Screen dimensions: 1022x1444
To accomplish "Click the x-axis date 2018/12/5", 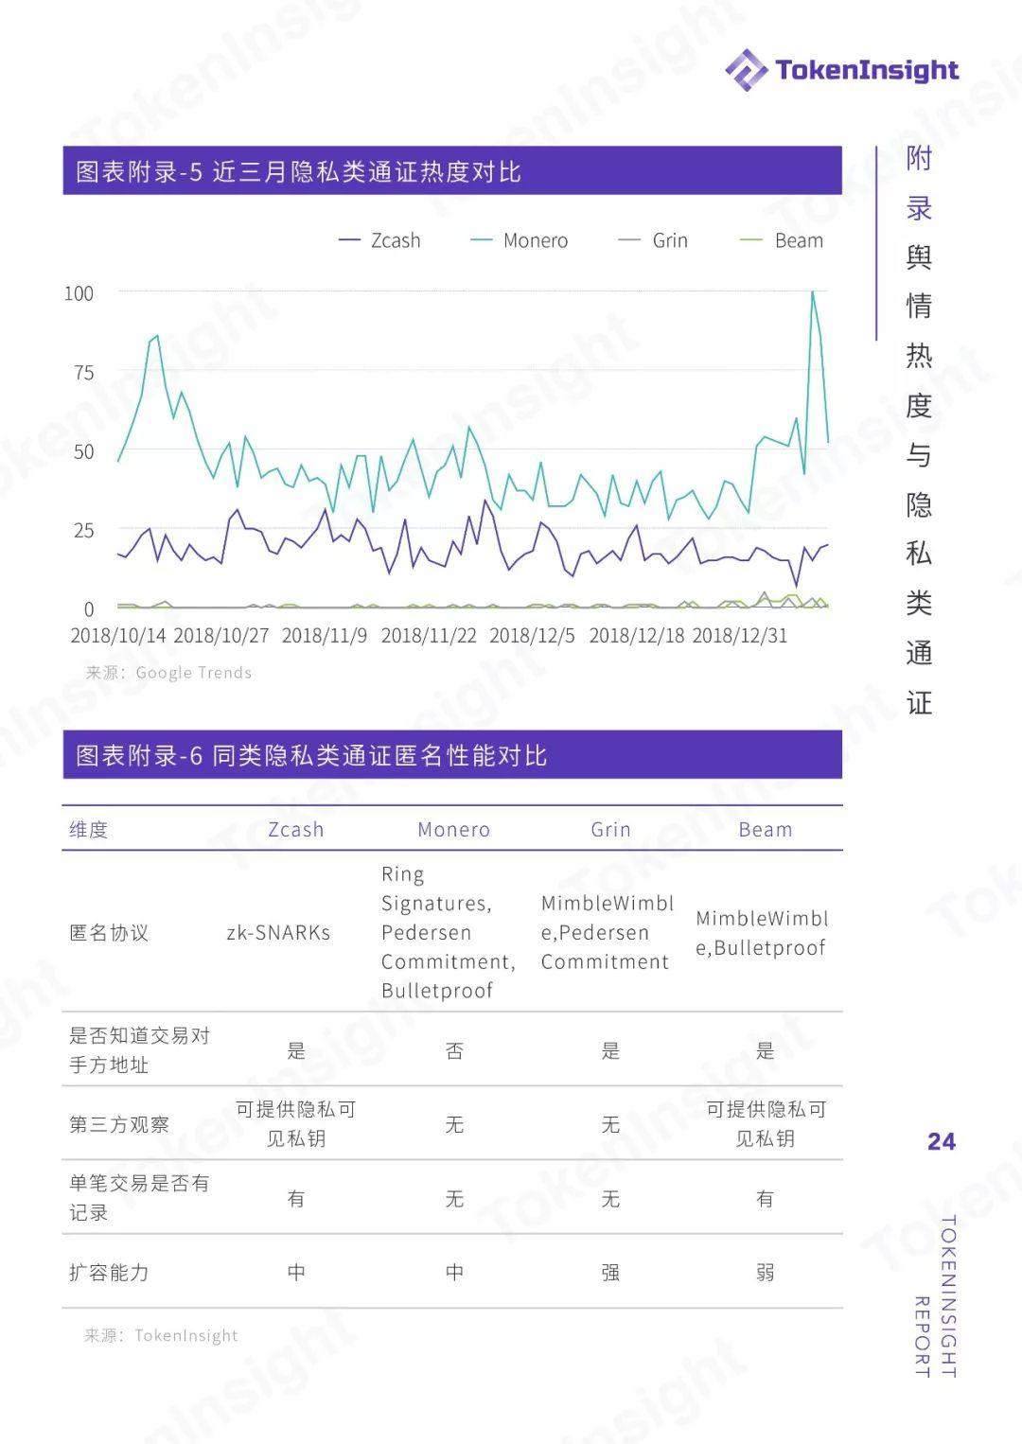I will click(532, 635).
